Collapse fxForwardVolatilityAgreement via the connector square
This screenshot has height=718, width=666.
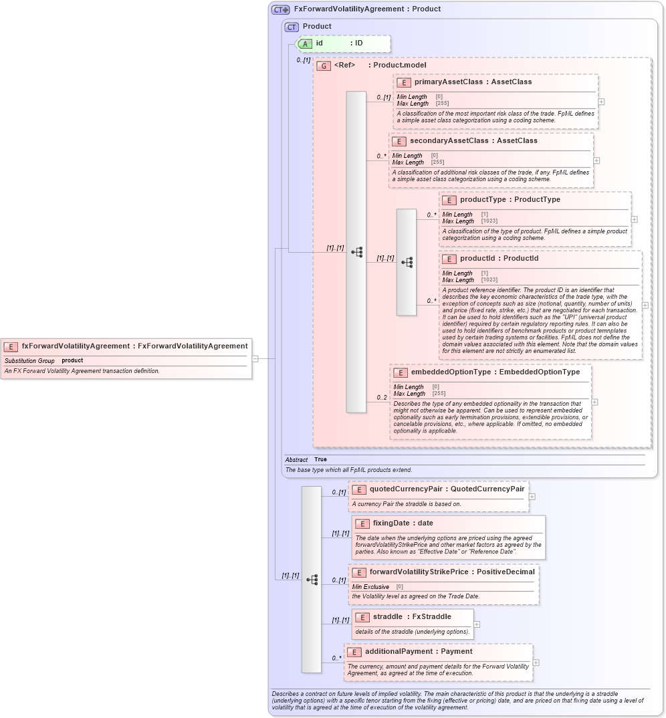pos(255,359)
